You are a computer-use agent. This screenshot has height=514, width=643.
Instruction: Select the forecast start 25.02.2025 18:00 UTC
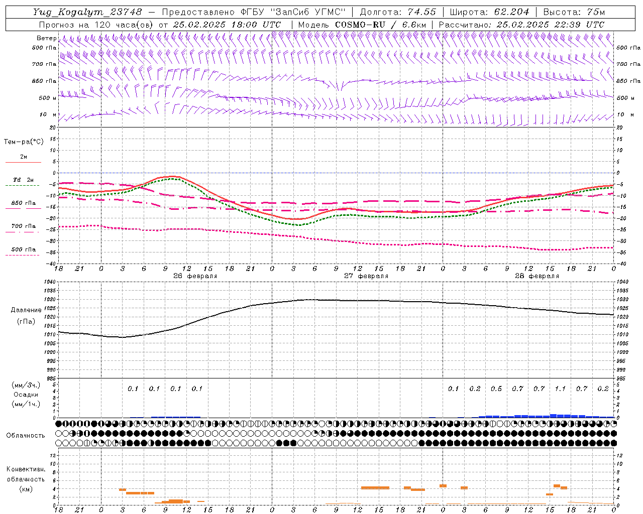pyautogui.click(x=227, y=25)
